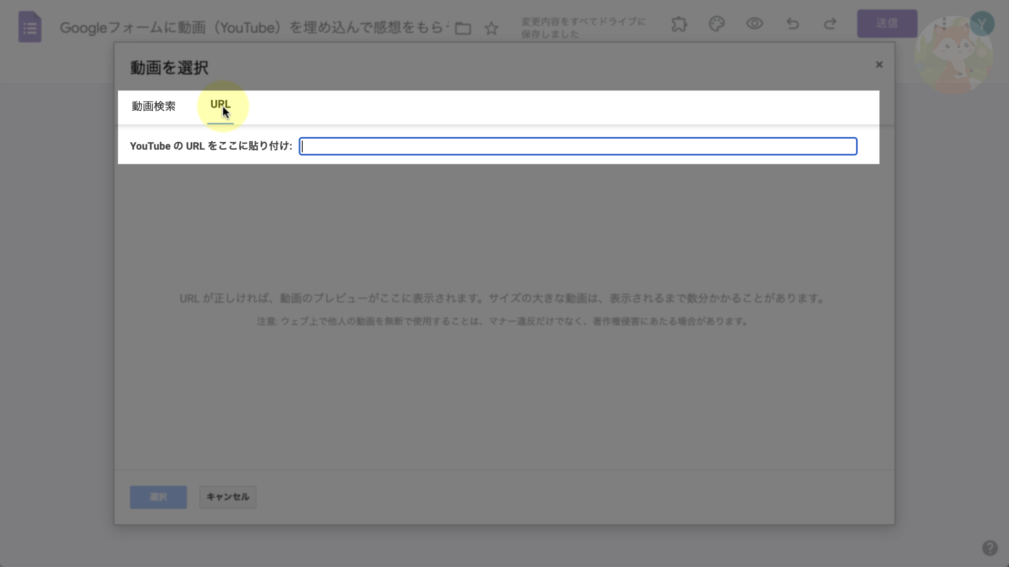The image size is (1009, 567).
Task: Open the help question mark icon
Action: (x=990, y=548)
